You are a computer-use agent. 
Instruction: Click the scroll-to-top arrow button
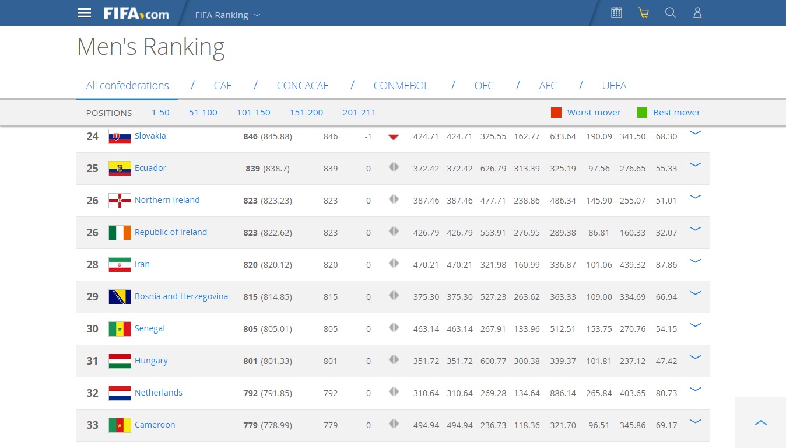coord(760,423)
